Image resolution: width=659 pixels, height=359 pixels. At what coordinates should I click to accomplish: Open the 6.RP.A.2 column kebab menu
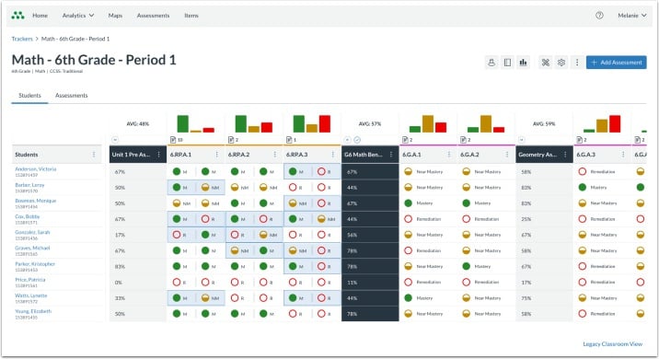(275, 155)
